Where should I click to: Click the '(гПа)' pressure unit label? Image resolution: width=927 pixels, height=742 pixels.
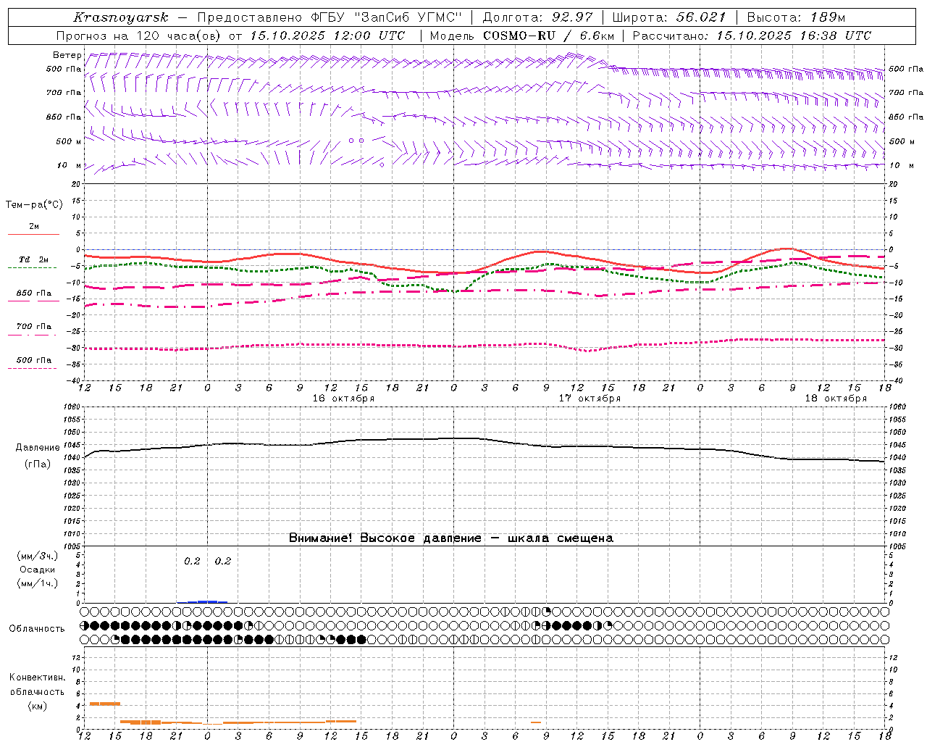(38, 464)
